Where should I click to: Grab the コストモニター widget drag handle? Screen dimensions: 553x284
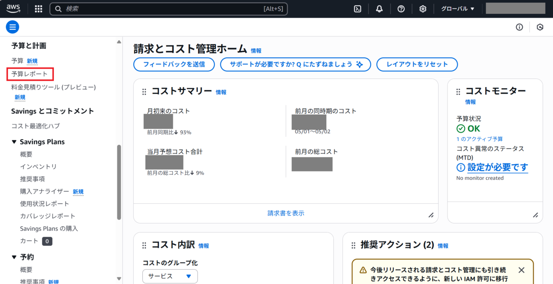coord(458,92)
